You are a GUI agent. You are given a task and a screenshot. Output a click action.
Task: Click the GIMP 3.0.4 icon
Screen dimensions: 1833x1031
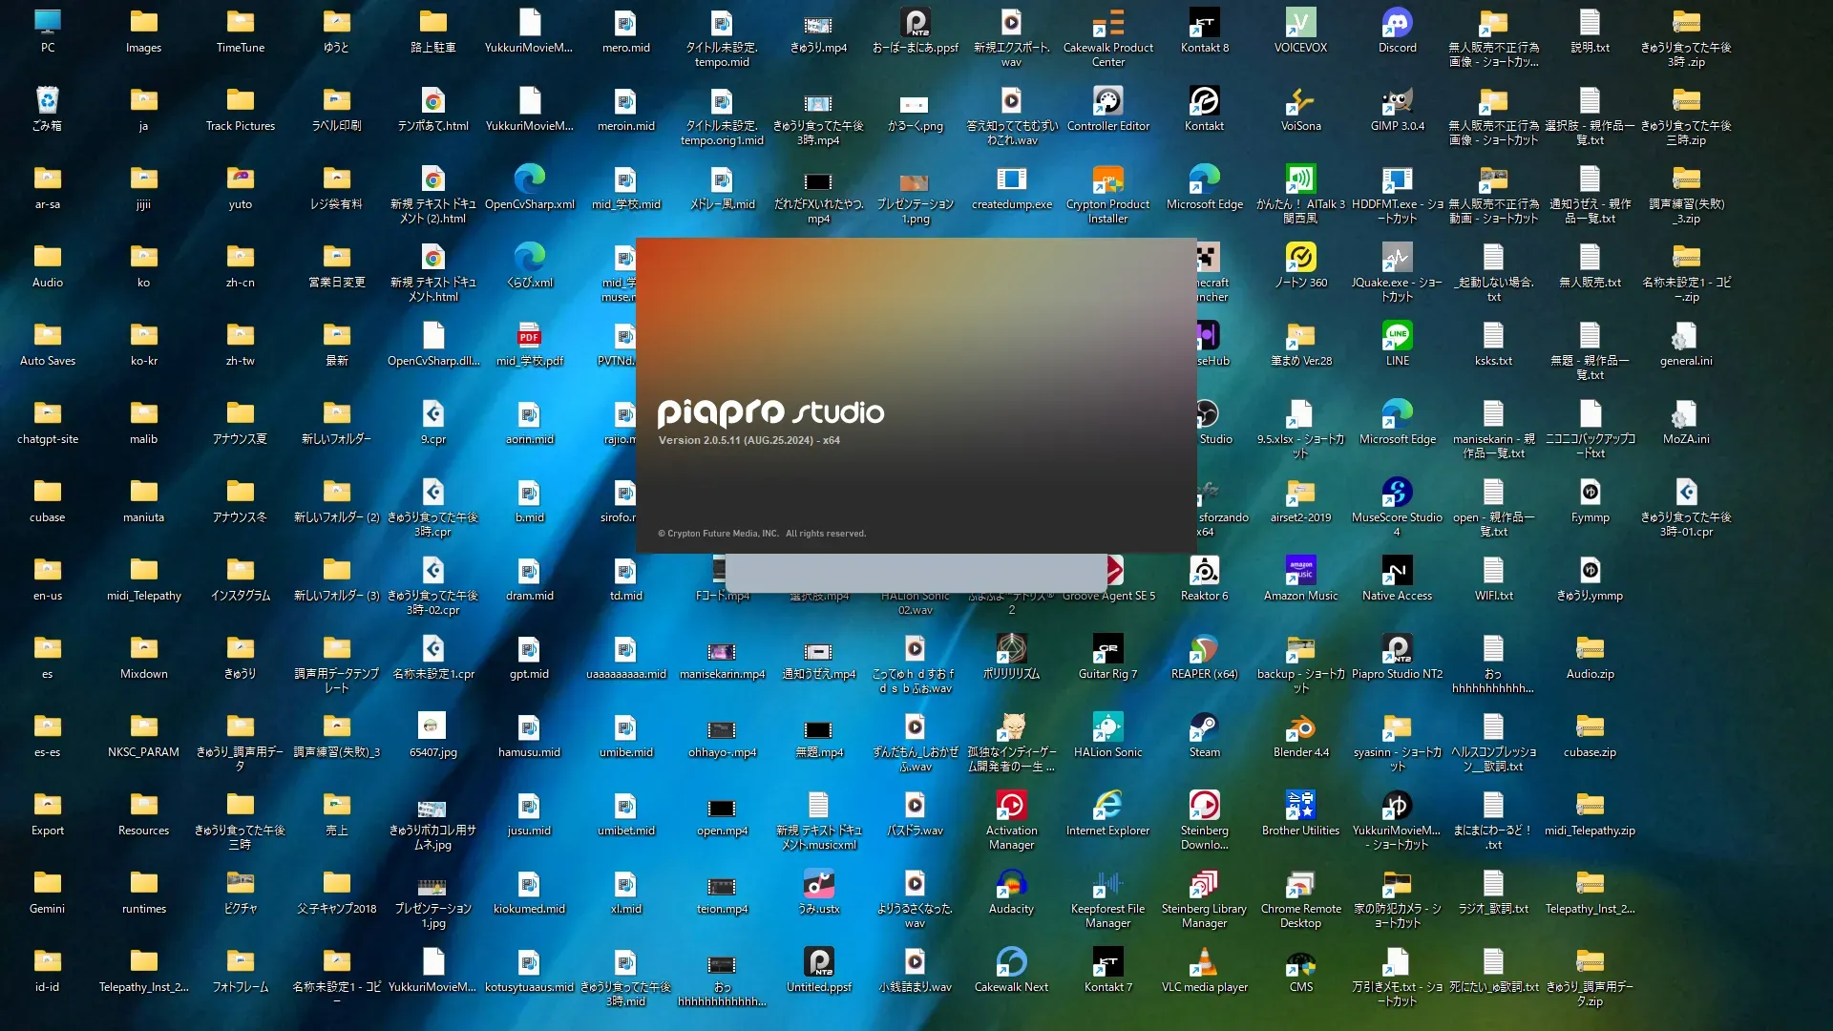click(x=1397, y=101)
